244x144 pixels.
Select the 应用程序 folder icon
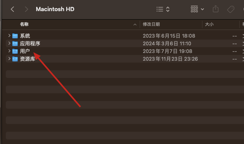click(15, 43)
